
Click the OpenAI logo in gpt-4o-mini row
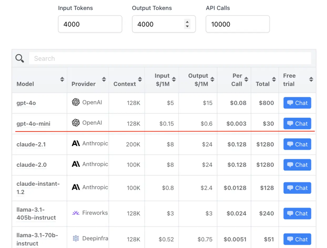tap(76, 123)
